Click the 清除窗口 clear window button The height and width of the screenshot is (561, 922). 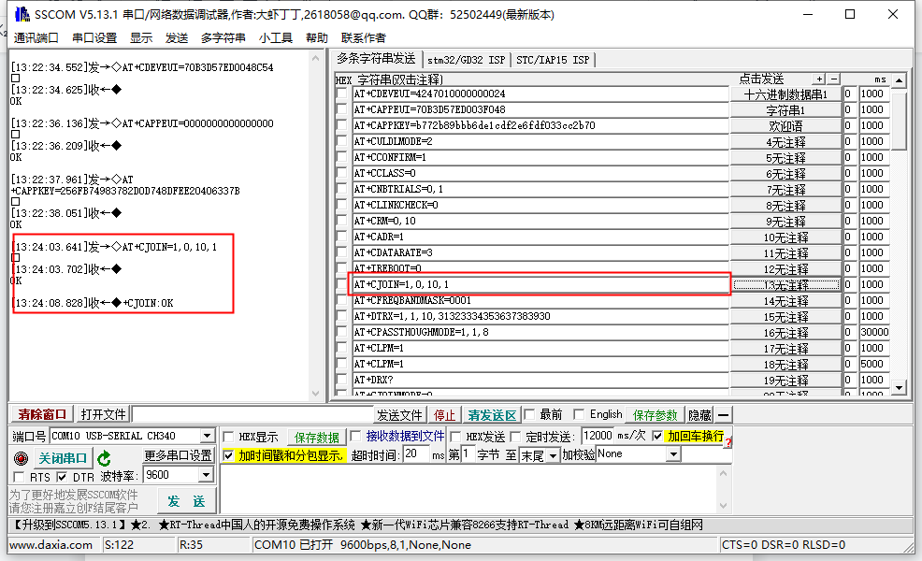(42, 414)
